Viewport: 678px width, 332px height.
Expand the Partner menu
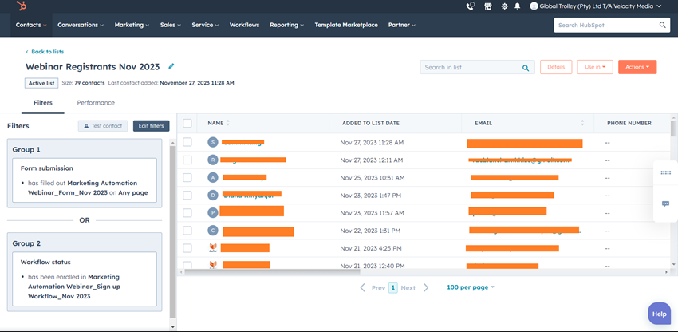402,25
